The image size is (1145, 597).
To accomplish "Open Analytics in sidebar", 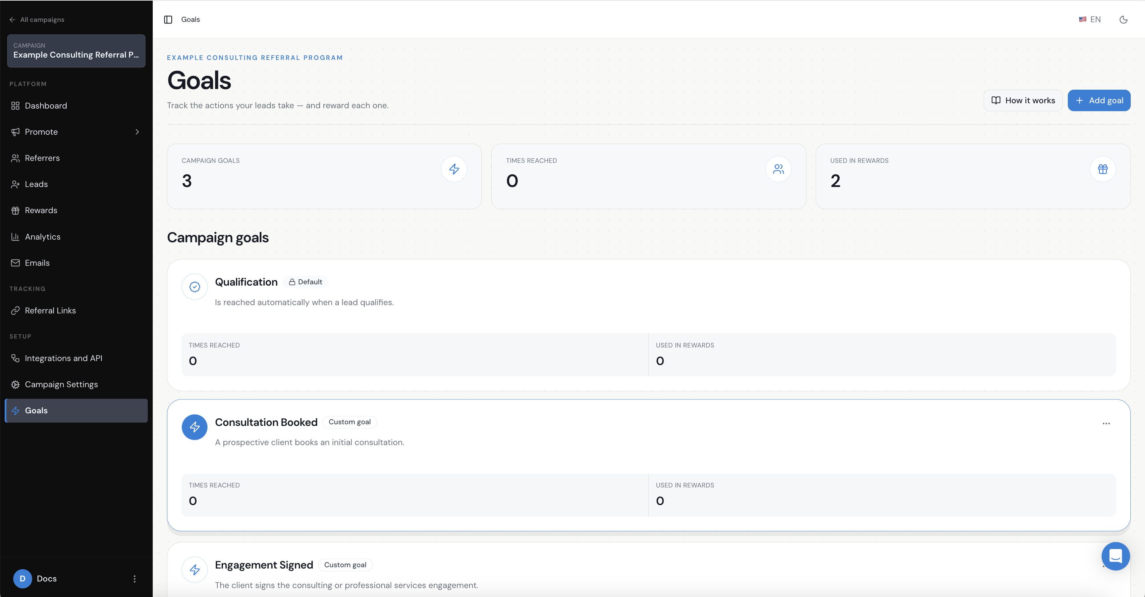I will coord(76,237).
